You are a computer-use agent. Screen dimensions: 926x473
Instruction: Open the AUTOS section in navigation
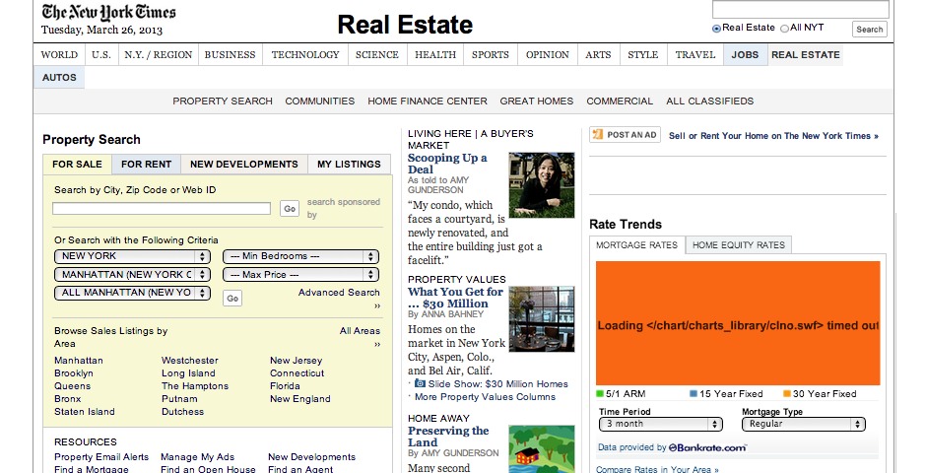(59, 78)
